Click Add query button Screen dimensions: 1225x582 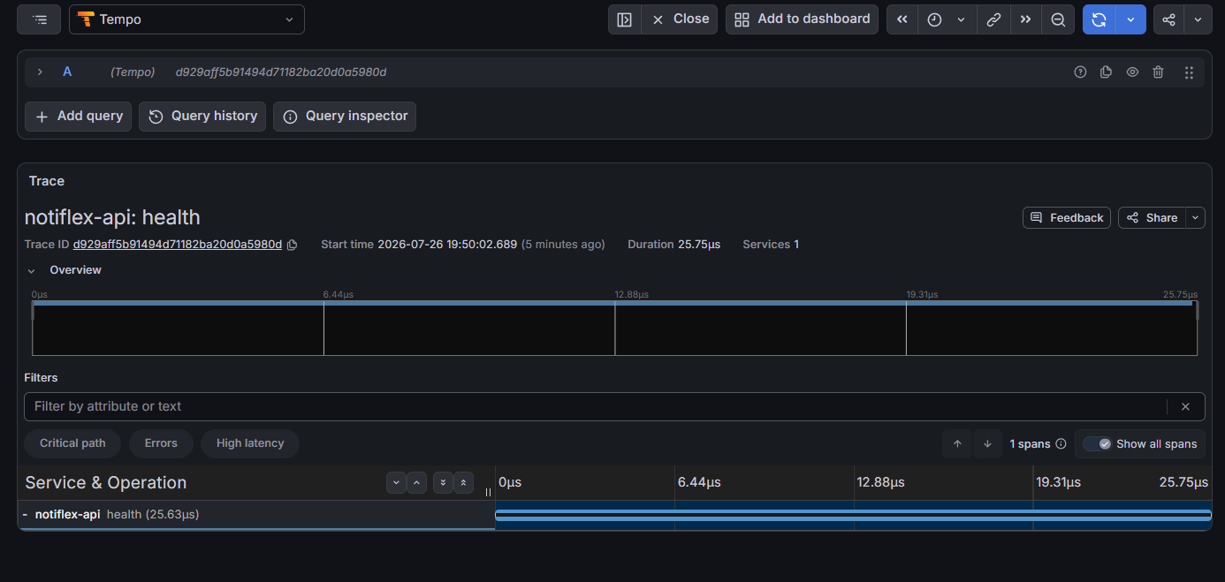[79, 117]
